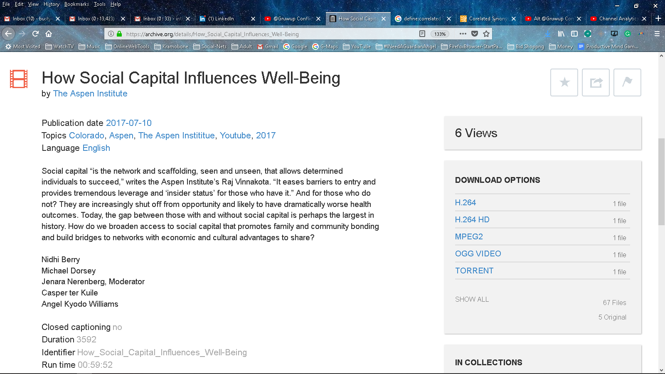Open The Aspen Institute author link
Viewport: 665px width, 374px height.
pos(90,93)
